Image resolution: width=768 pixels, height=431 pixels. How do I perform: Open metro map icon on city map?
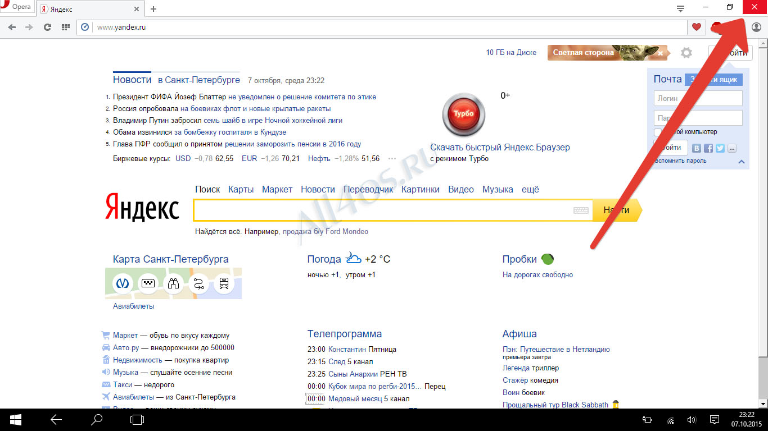click(123, 283)
